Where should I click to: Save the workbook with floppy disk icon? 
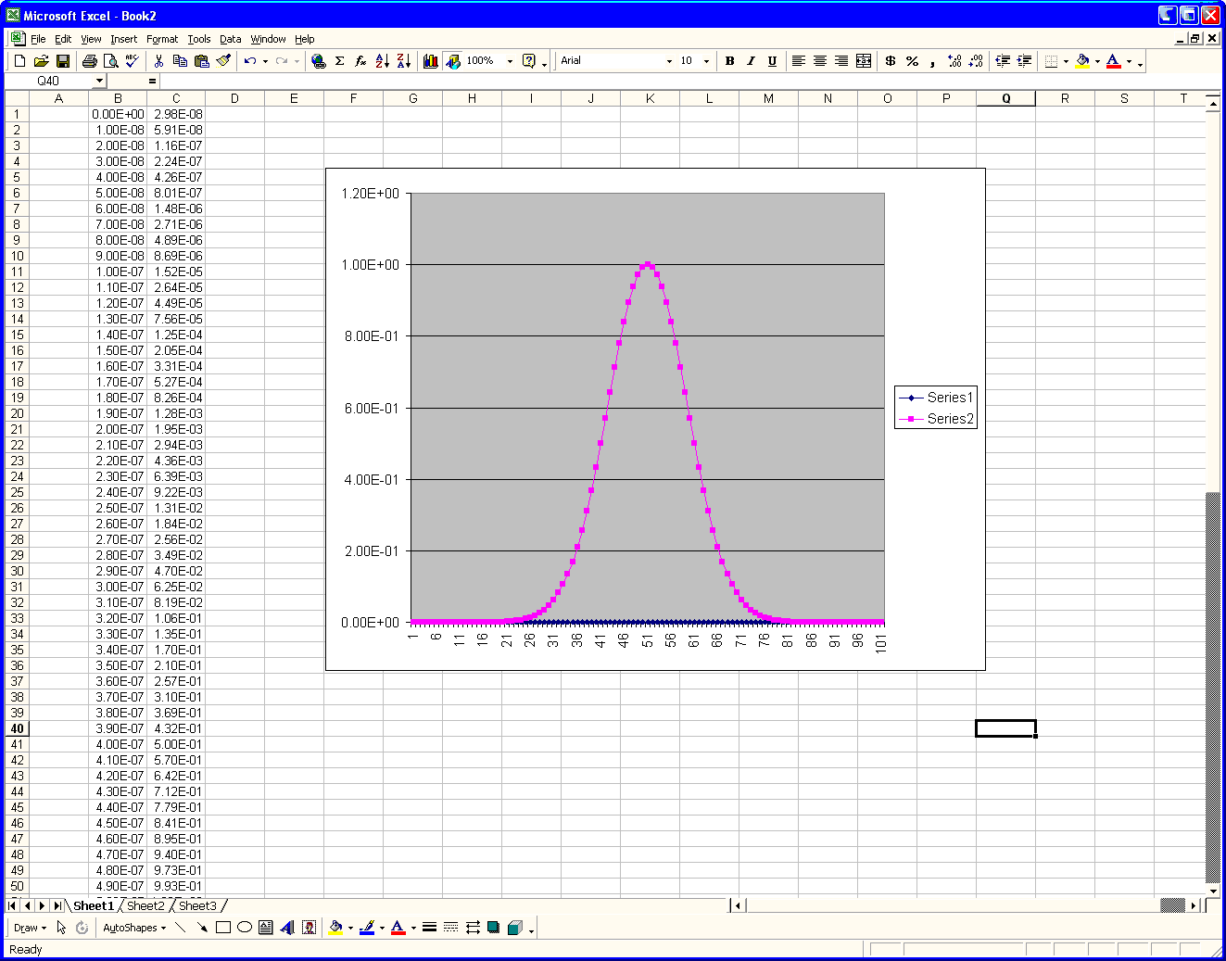(x=63, y=61)
